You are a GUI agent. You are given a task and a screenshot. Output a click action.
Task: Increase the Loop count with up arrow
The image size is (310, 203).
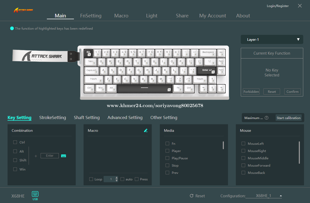tap(117, 178)
